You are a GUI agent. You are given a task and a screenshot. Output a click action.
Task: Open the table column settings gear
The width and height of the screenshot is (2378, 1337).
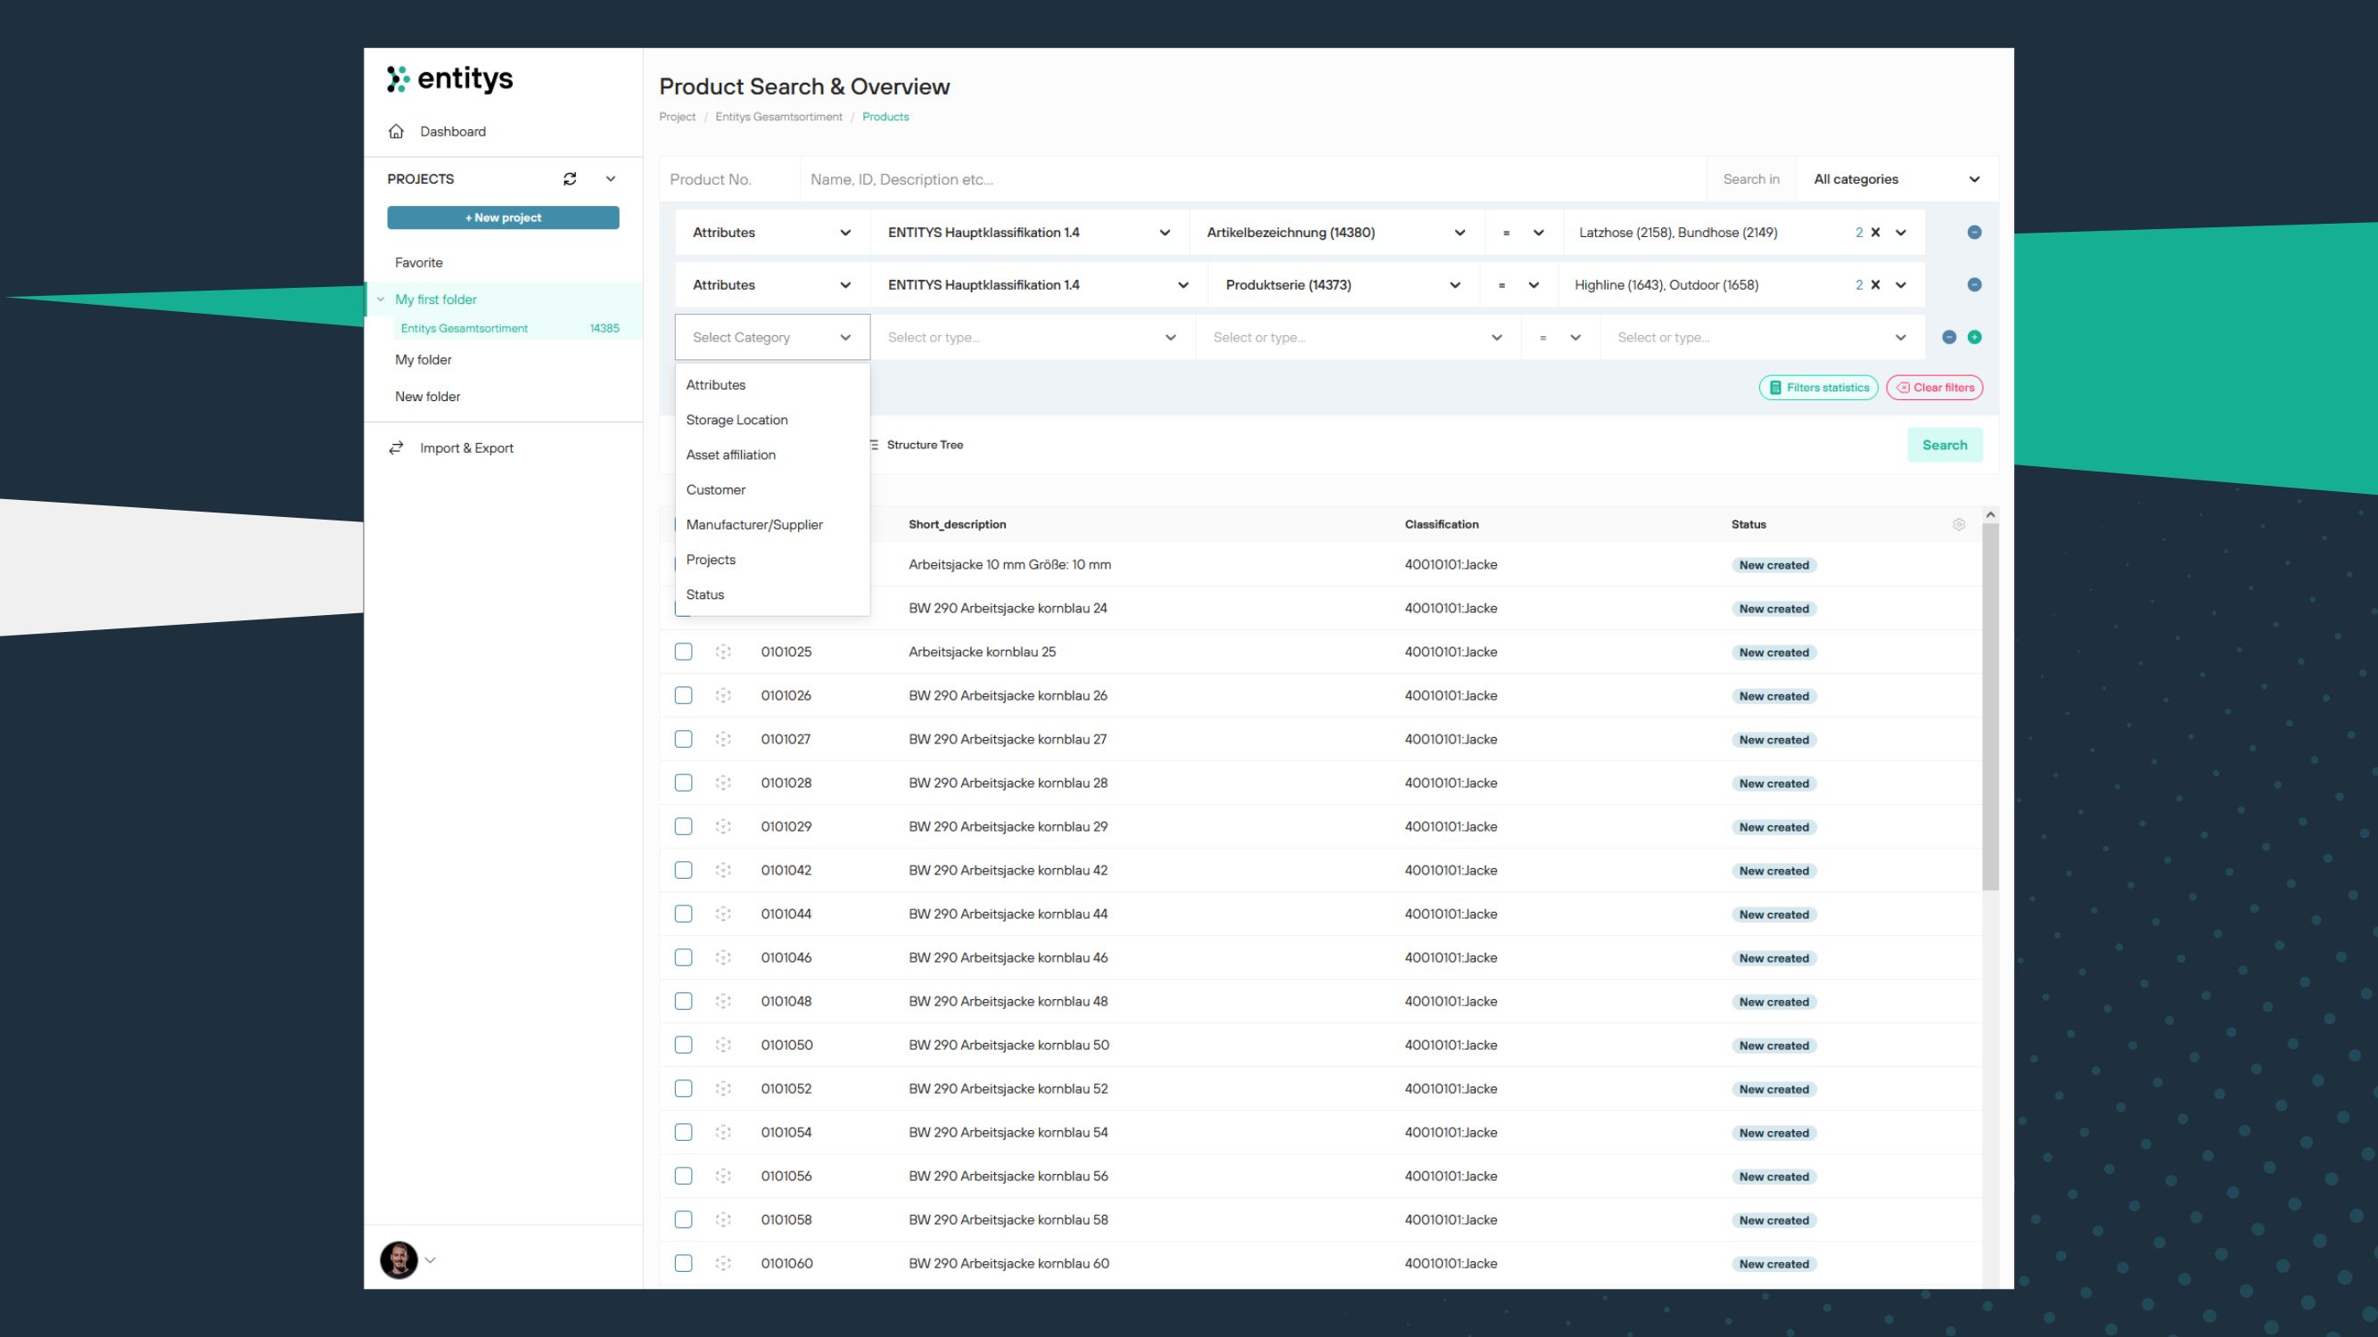(1960, 524)
